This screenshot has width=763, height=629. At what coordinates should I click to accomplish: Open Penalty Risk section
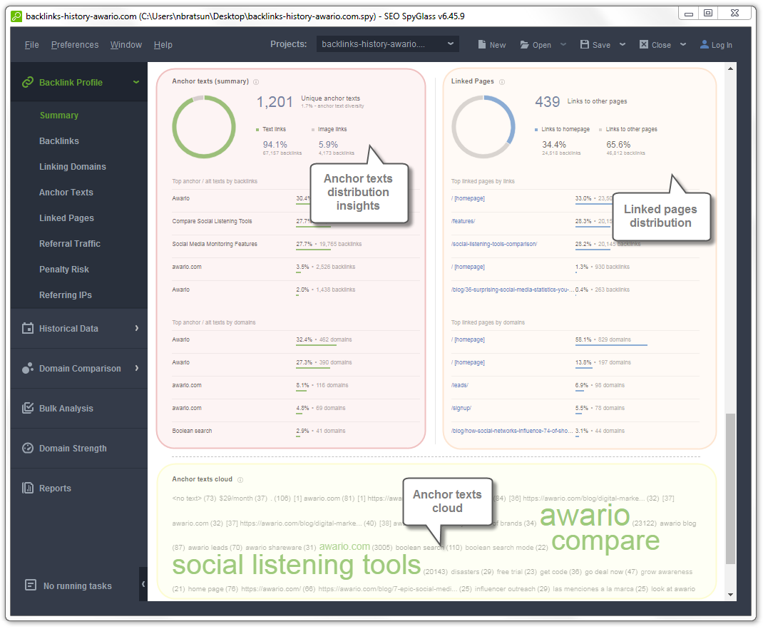point(64,270)
